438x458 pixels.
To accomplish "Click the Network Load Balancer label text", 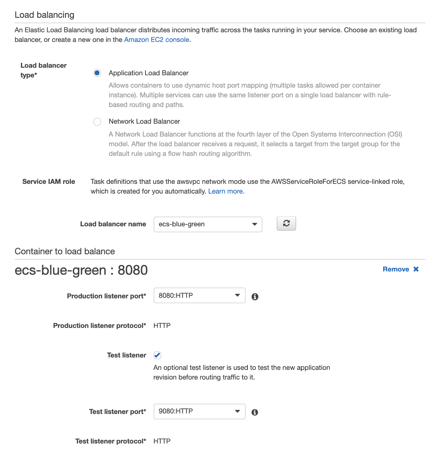I will [x=144, y=121].
